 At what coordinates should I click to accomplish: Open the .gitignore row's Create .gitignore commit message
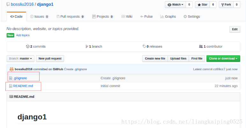(x=113, y=78)
